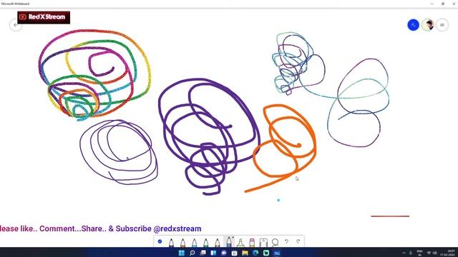Click the rainbow spiral drawing
The width and height of the screenshot is (458, 257).
click(95, 75)
